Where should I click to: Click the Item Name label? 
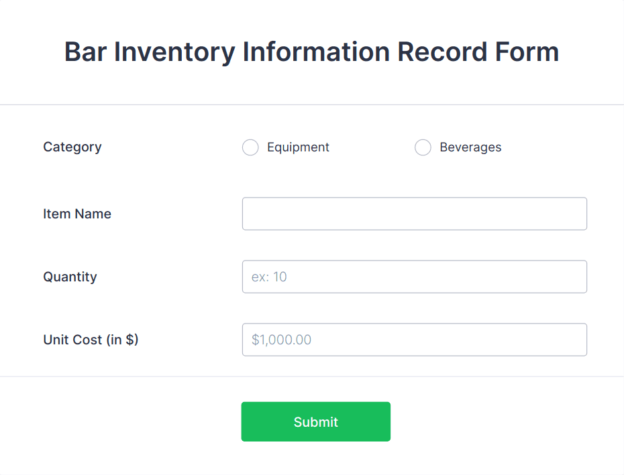pos(76,213)
